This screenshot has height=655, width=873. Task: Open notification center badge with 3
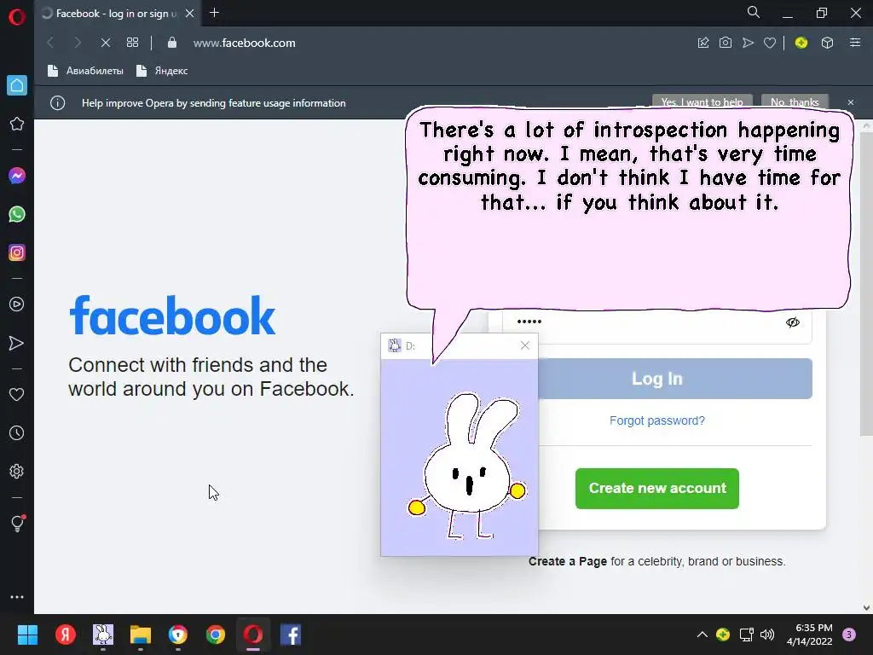tap(849, 635)
